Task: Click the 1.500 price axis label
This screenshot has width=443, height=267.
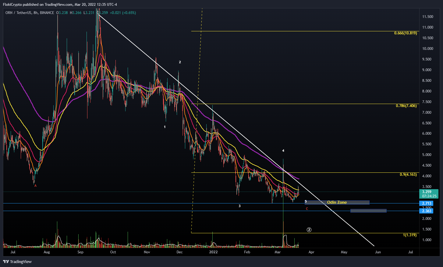Action: [427, 229]
